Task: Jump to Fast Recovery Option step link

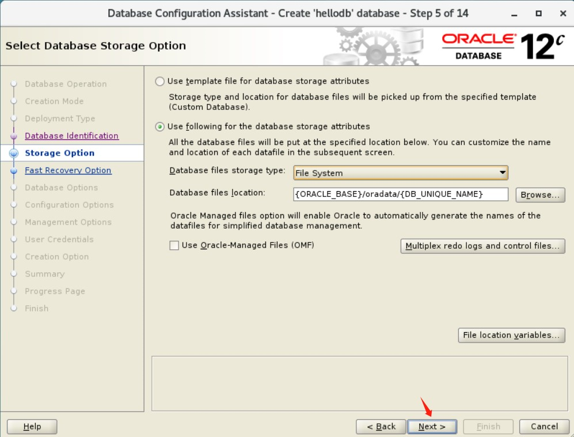Action: tap(68, 170)
